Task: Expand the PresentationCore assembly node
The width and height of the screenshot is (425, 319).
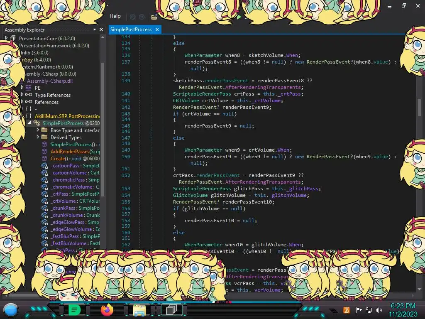Action: (x=6, y=38)
